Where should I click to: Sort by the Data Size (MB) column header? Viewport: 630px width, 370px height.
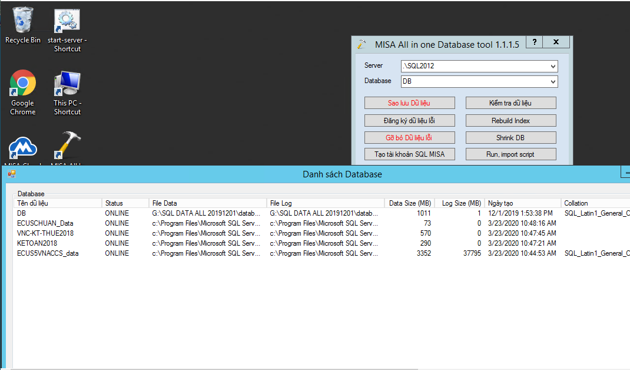pos(410,203)
